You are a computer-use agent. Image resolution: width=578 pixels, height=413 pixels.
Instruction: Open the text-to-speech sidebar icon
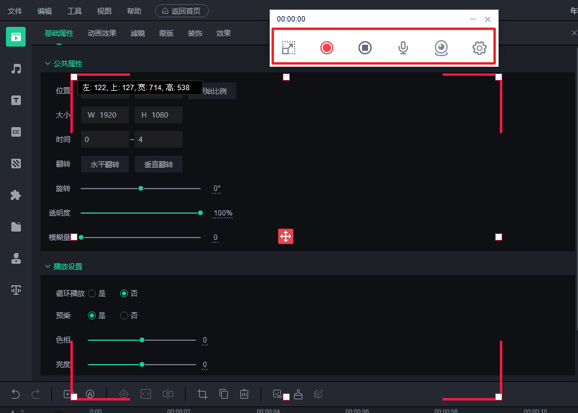click(16, 290)
